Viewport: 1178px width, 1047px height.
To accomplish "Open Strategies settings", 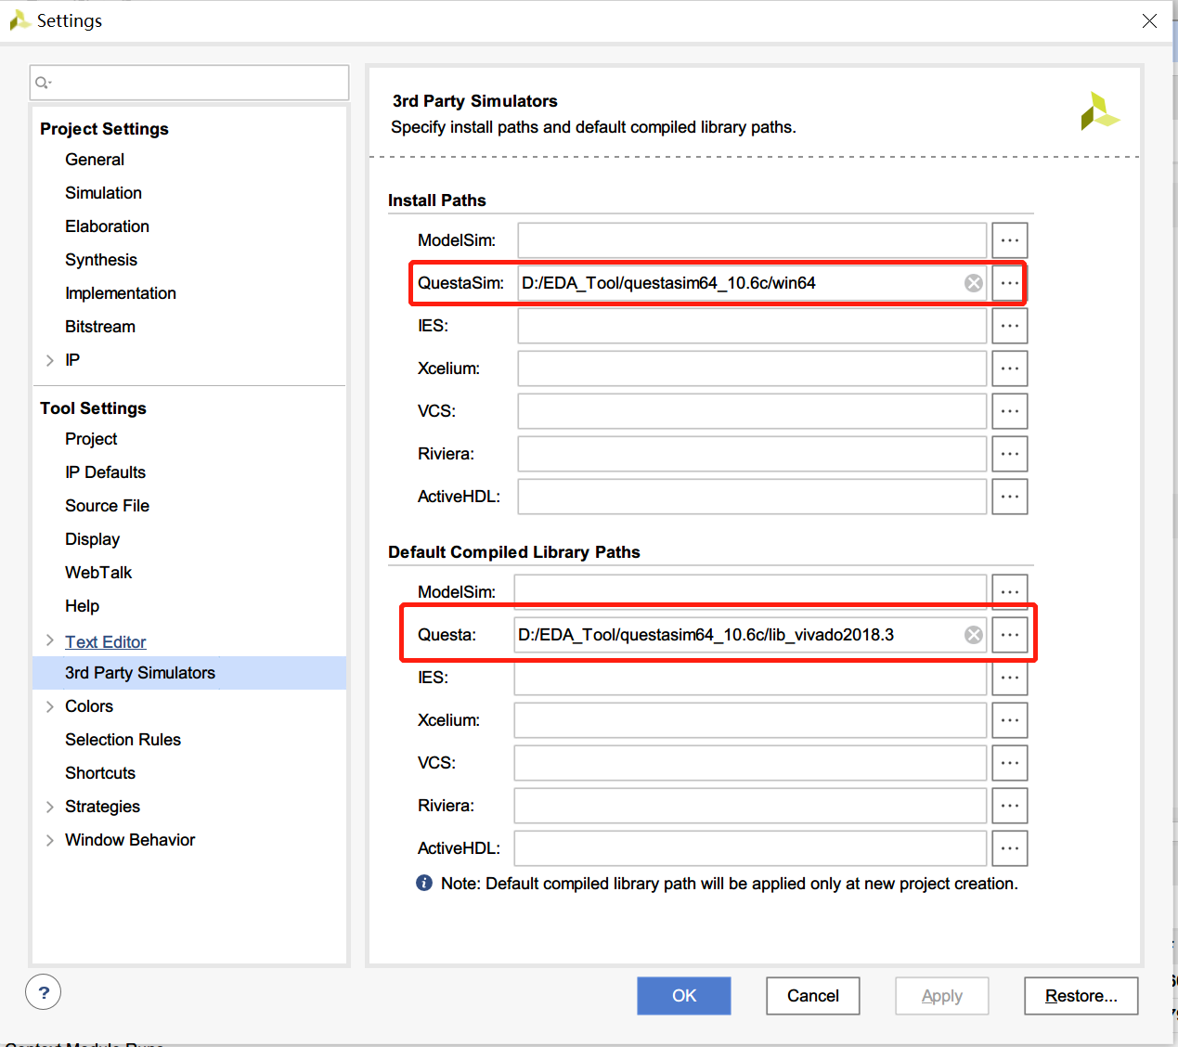I will click(x=102, y=807).
